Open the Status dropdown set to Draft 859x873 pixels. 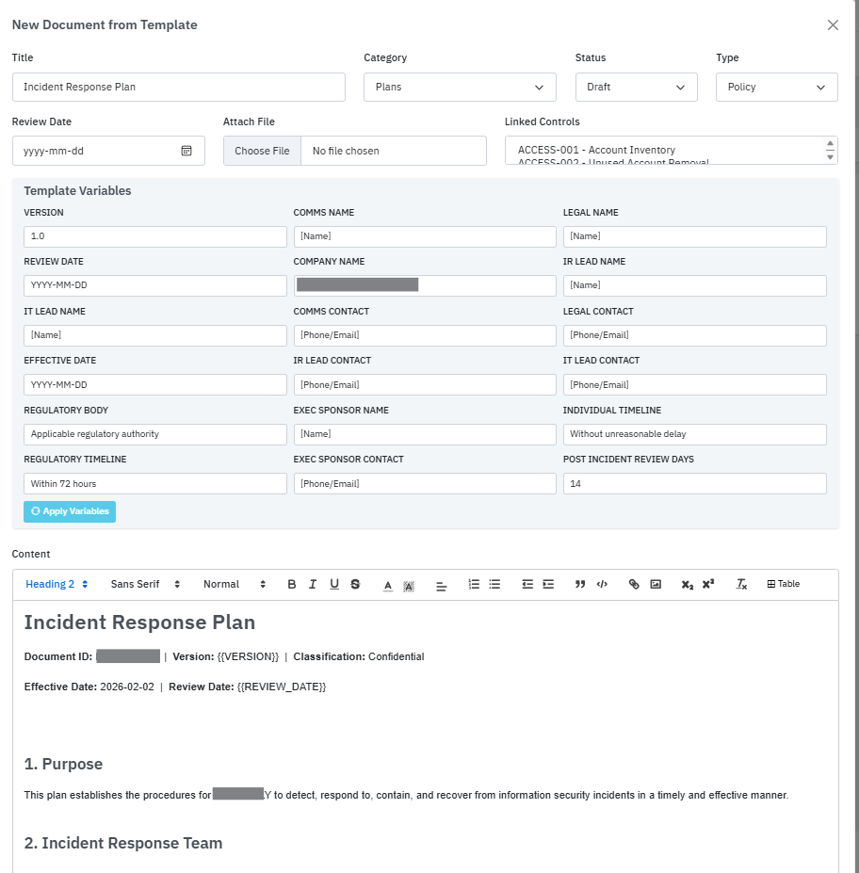coord(636,87)
